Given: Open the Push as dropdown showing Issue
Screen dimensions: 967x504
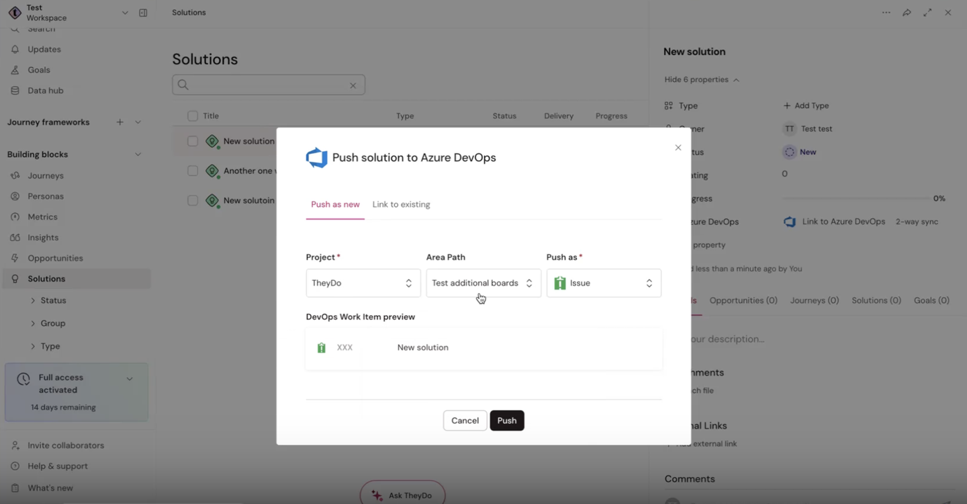Looking at the screenshot, I should [603, 283].
